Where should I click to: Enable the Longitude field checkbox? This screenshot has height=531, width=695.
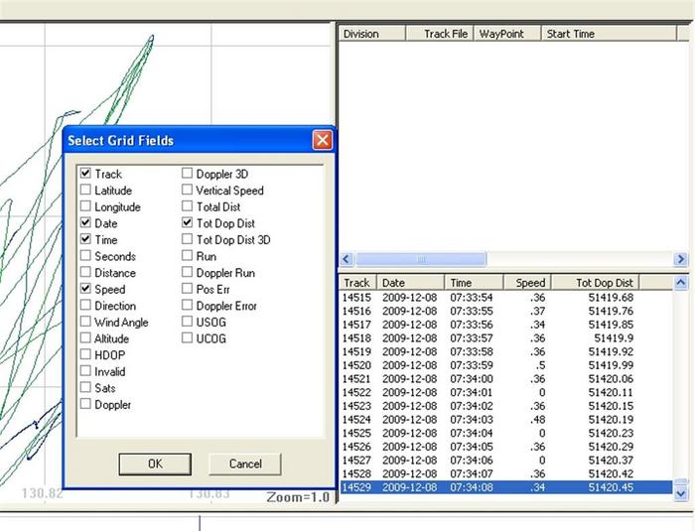point(86,207)
